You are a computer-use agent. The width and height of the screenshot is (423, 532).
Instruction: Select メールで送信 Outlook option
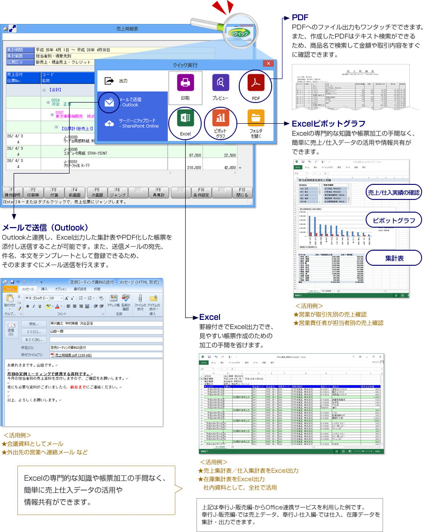click(x=133, y=102)
